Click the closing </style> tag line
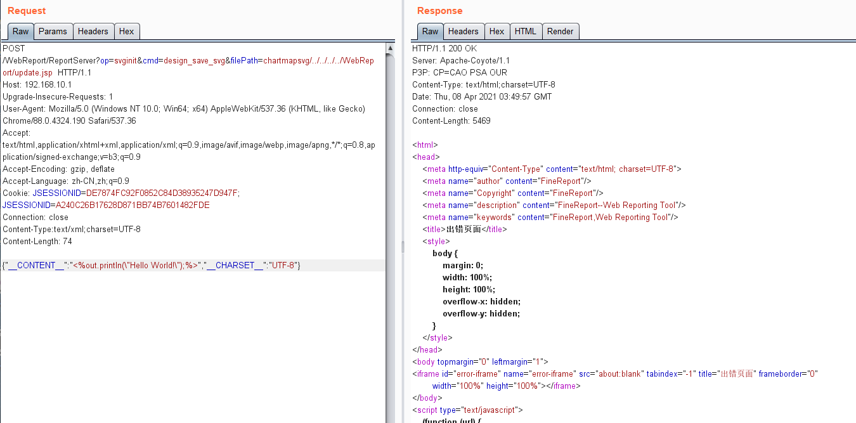 click(438, 337)
